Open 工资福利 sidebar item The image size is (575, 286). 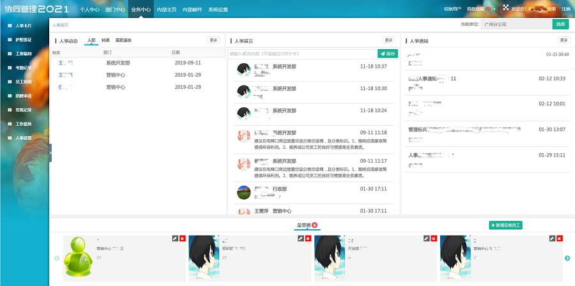pos(23,54)
